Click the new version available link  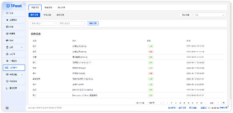[224, 108]
